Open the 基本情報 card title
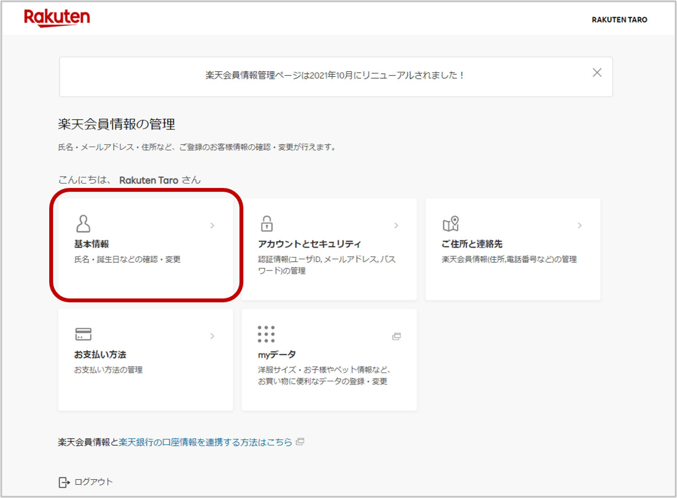This screenshot has width=677, height=498. [x=92, y=244]
